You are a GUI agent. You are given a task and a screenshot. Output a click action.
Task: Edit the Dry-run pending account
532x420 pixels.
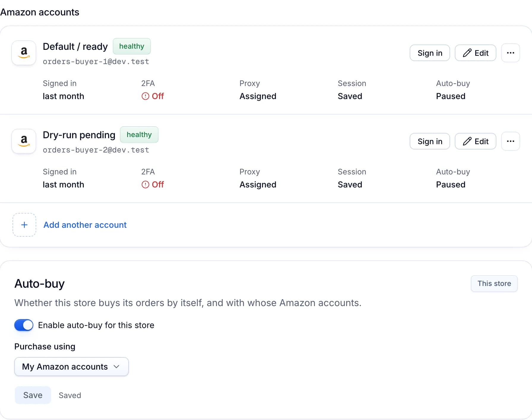[x=475, y=141]
